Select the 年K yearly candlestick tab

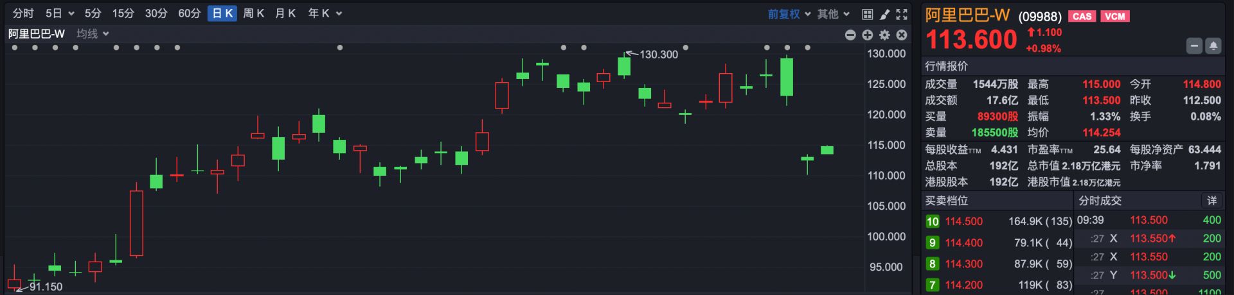(x=319, y=13)
